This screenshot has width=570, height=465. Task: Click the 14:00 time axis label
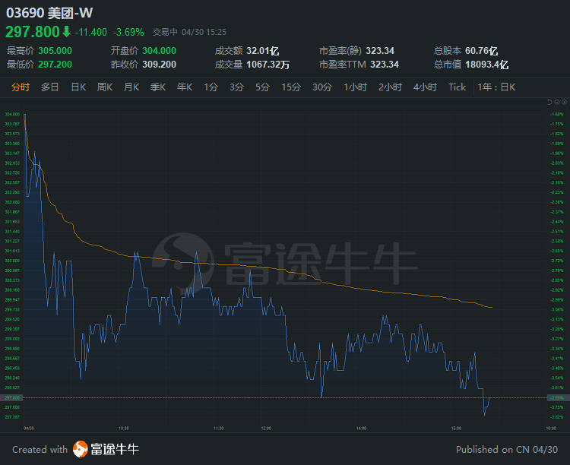coord(361,429)
